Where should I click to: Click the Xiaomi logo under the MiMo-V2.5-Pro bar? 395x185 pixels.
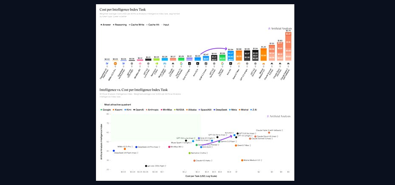click(x=115, y=64)
